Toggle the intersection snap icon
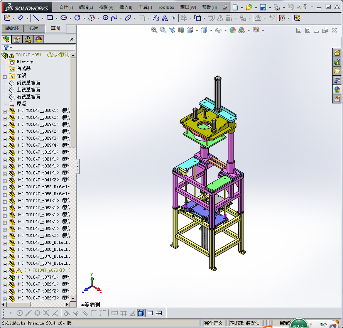Viewport: 343px width, 328px height. [46, 313]
